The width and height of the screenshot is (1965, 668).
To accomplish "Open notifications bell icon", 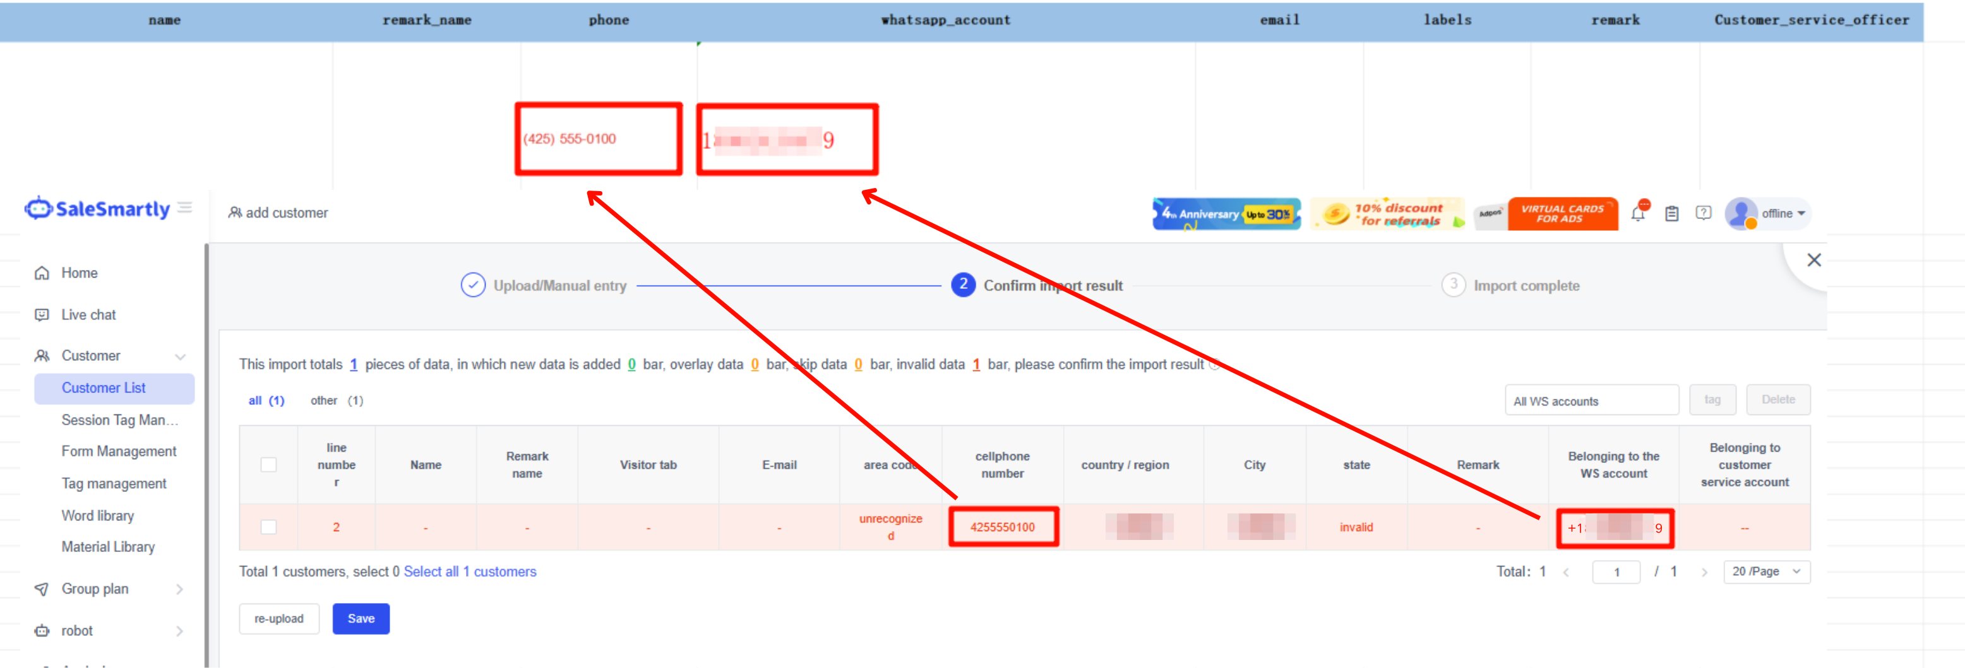I will point(1638,213).
